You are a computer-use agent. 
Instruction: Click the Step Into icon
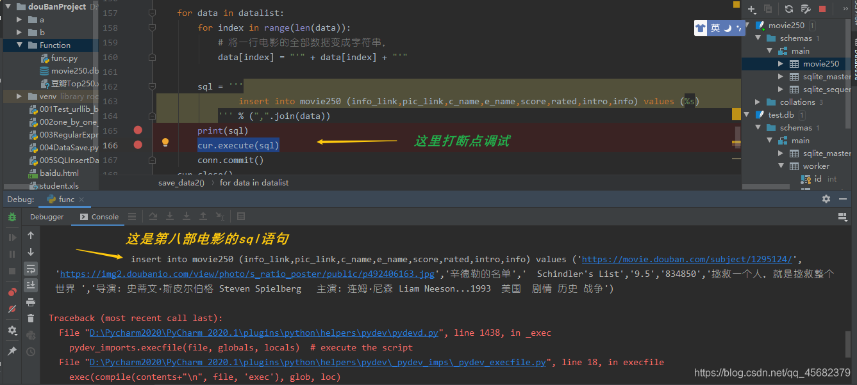pos(170,217)
